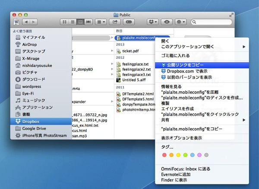The height and width of the screenshot is (189, 259).
Task: Expand このアプリケーションで開く submenu
Action: point(202,47)
